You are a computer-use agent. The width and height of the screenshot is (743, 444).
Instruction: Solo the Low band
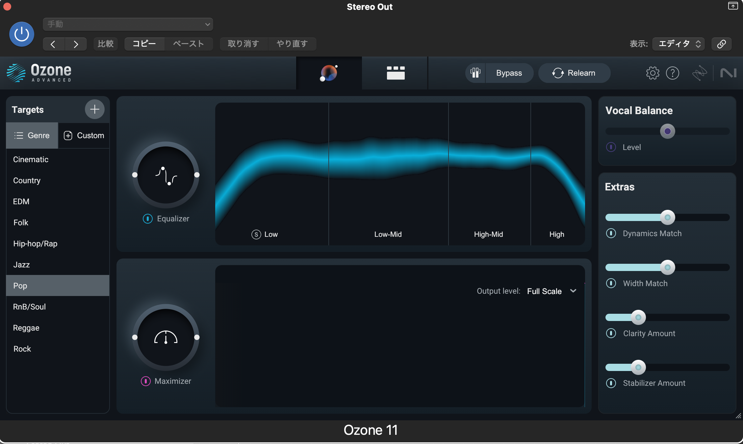(256, 234)
